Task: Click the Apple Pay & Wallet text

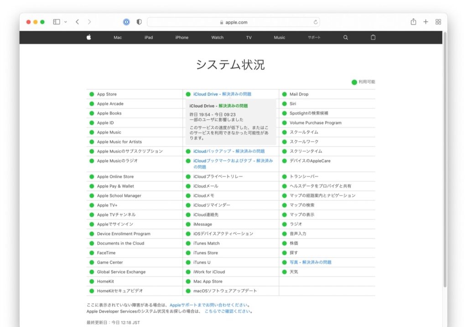Action: point(115,186)
